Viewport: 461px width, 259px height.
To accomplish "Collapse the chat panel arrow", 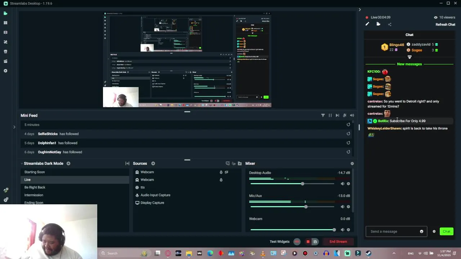I will click(x=359, y=10).
